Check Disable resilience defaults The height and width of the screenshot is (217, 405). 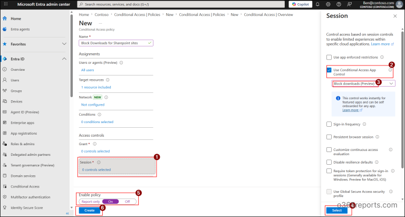point(329,162)
